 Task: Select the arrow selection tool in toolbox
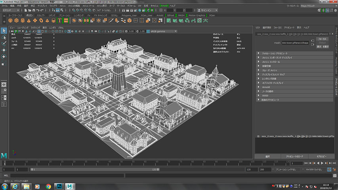pos(4,30)
